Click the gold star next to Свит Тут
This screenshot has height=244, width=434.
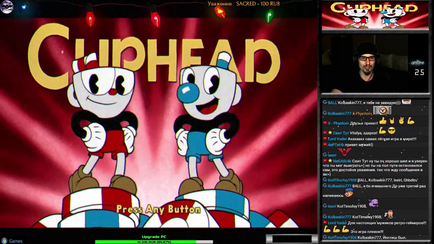330,133
